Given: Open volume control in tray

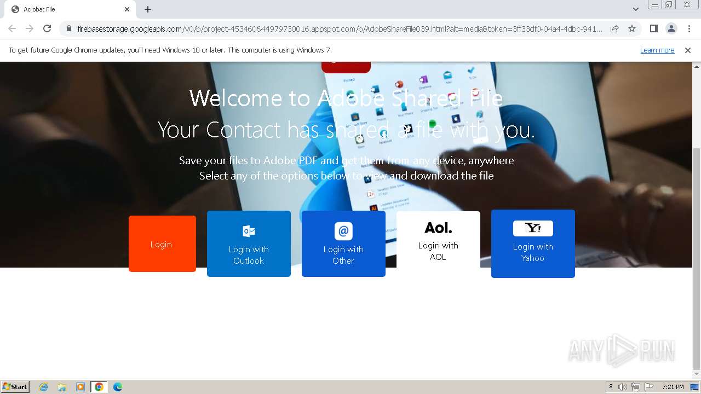Looking at the screenshot, I should (x=623, y=387).
